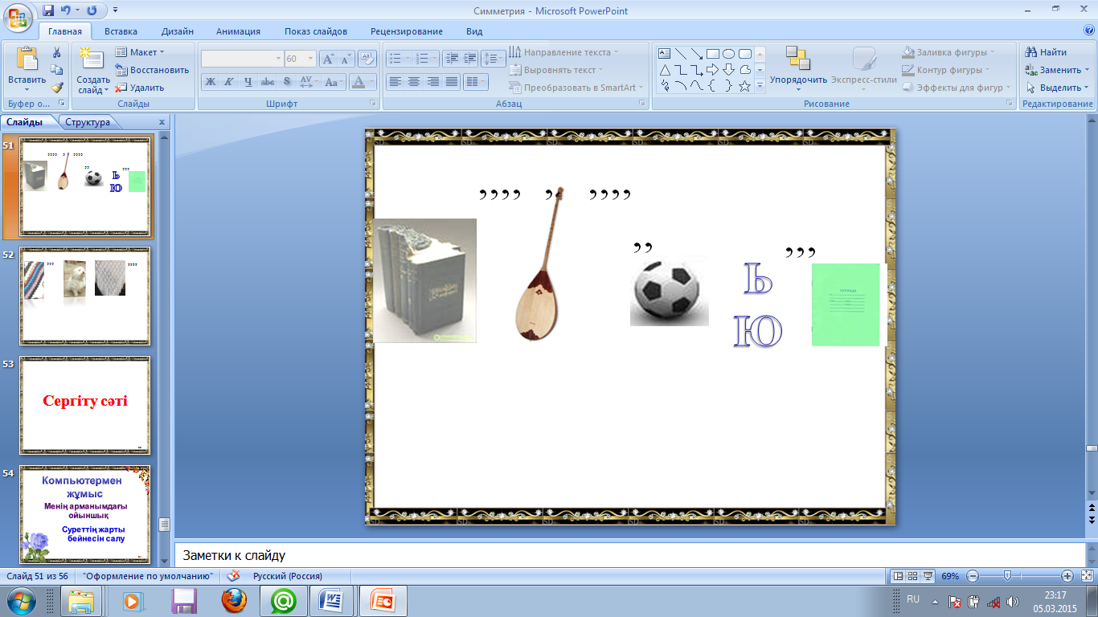This screenshot has height=617, width=1098.
Task: Toggle italic К formatting
Action: [x=229, y=82]
